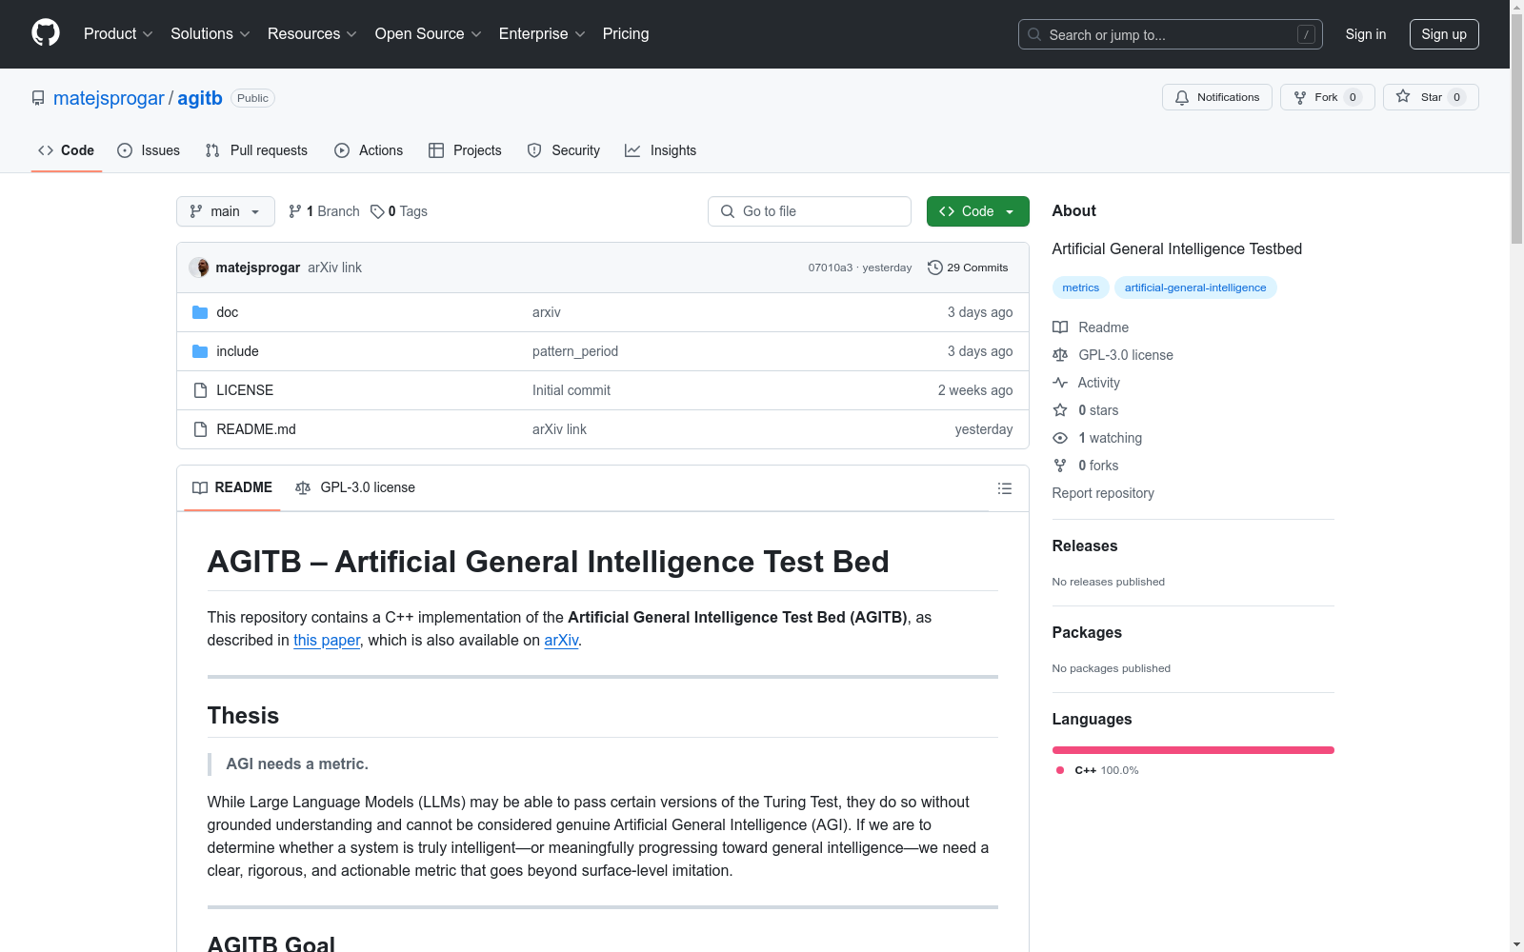Switch to the Actions tab

click(369, 150)
